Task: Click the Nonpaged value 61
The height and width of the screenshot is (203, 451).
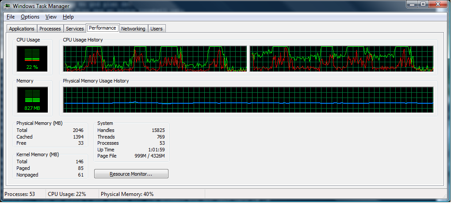Action: tap(80, 175)
